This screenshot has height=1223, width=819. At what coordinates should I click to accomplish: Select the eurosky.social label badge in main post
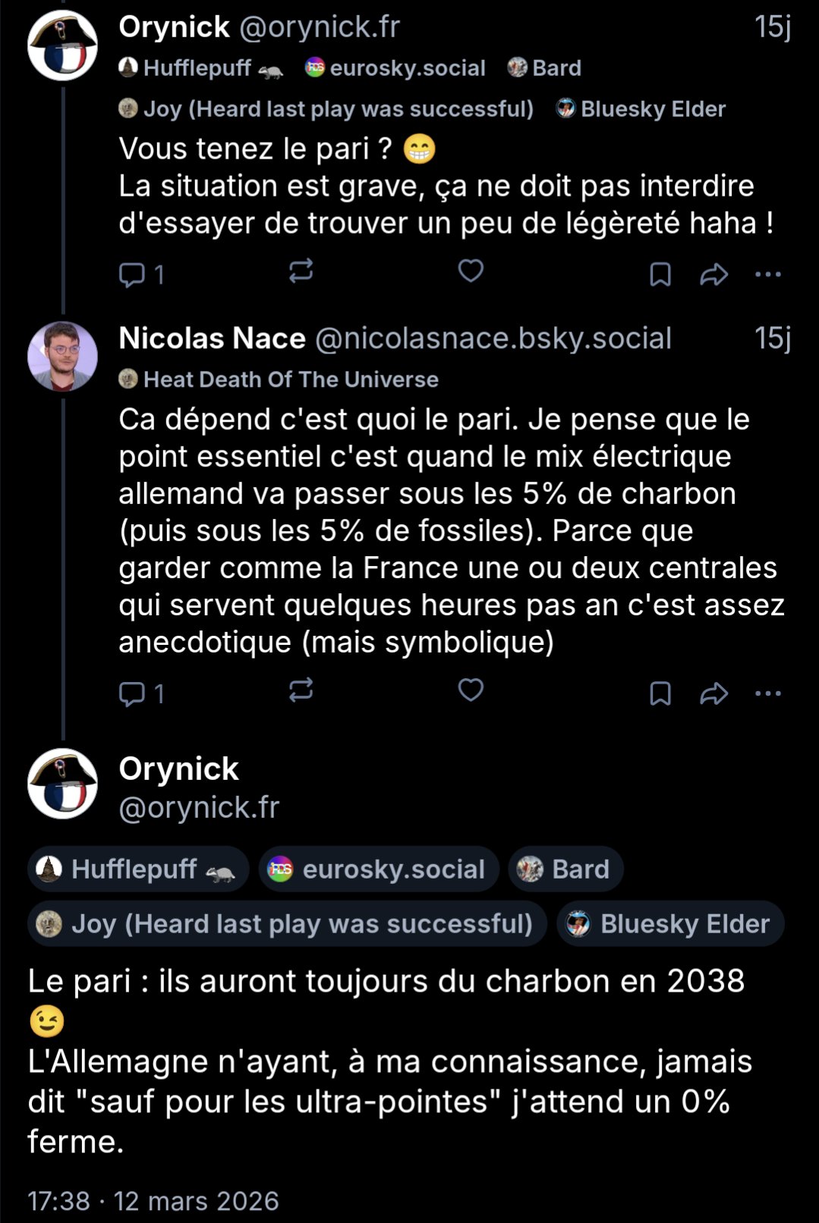pyautogui.click(x=379, y=869)
